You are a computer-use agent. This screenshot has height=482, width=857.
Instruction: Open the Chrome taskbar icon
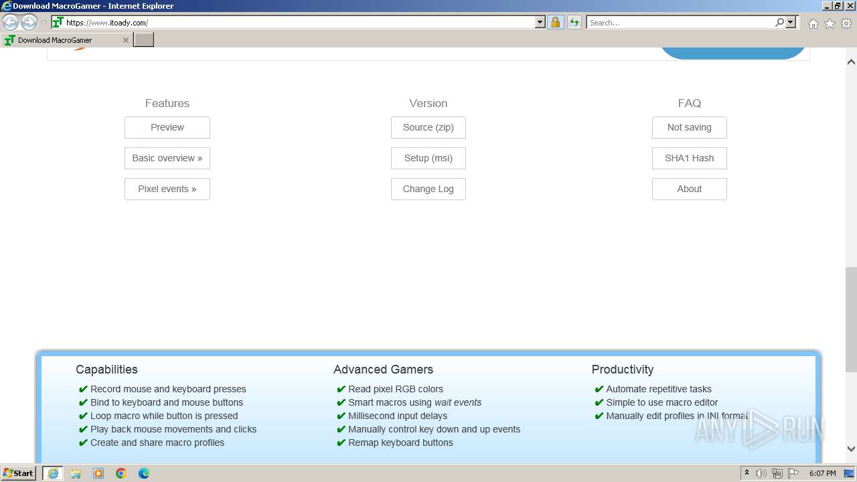pos(121,473)
